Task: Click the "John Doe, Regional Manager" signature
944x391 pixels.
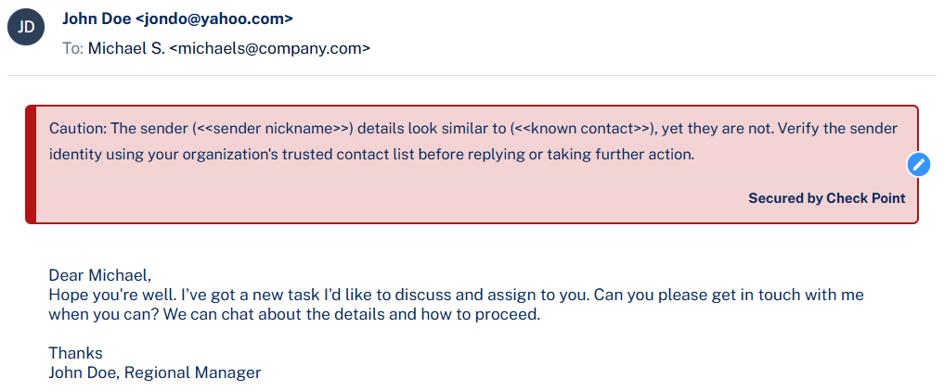Action: pyautogui.click(x=155, y=372)
